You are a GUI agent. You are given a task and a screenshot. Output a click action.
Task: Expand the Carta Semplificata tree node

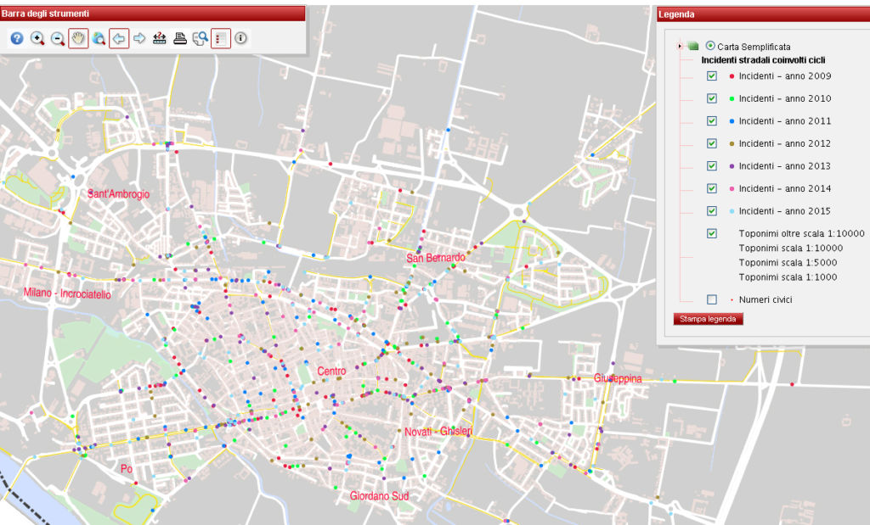(x=680, y=47)
